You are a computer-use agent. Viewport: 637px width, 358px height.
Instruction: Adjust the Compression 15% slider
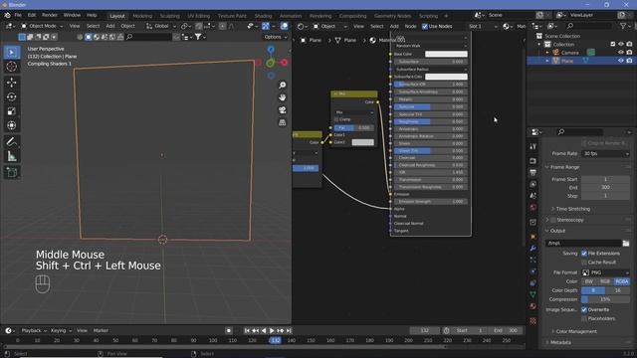pos(605,299)
